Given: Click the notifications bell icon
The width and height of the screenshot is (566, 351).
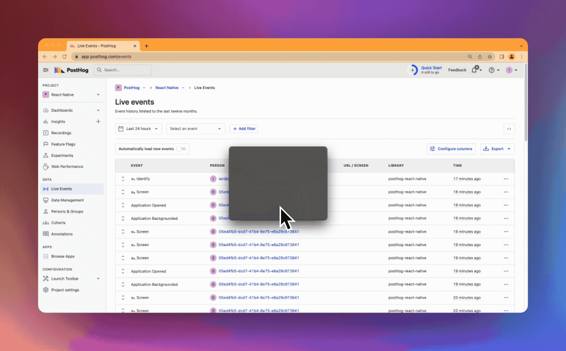Looking at the screenshot, I should click(x=474, y=70).
